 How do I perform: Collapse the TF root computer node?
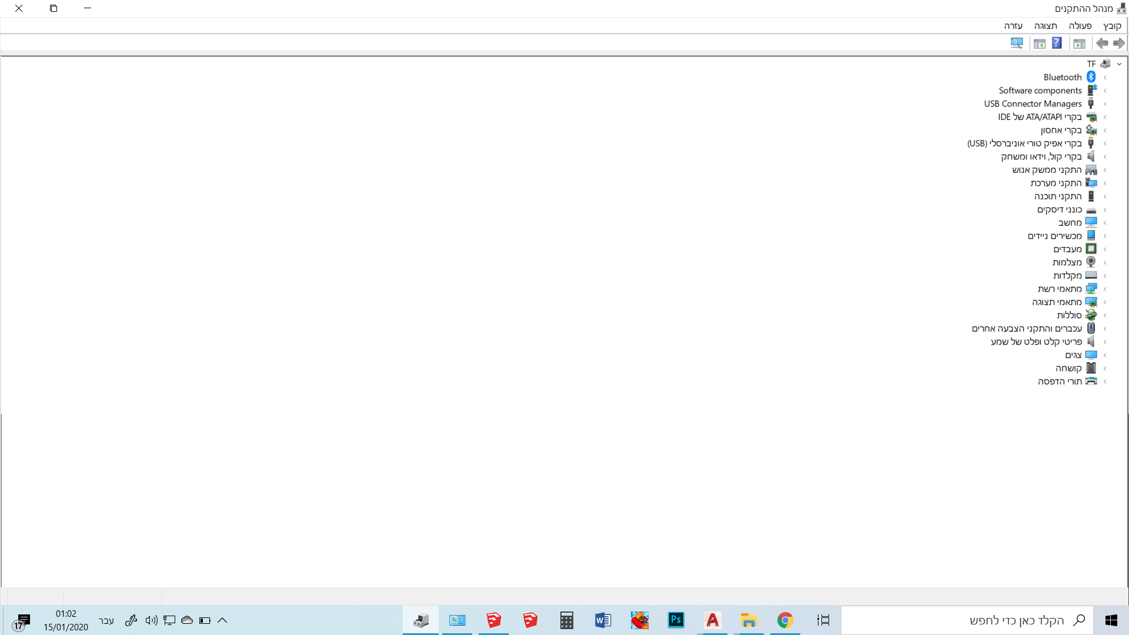(1119, 64)
